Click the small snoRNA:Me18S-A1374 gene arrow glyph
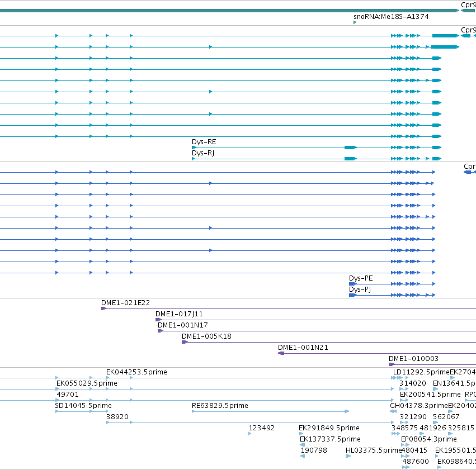Image resolution: width=476 pixels, height=470 pixels. 355,22
